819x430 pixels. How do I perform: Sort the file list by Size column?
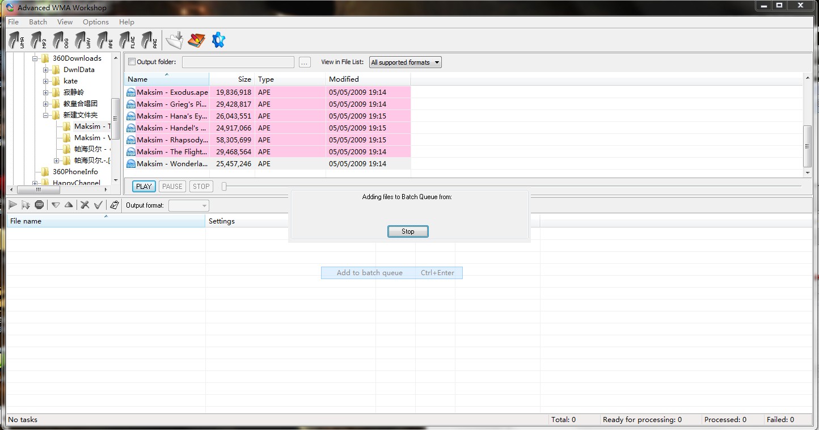(232, 79)
